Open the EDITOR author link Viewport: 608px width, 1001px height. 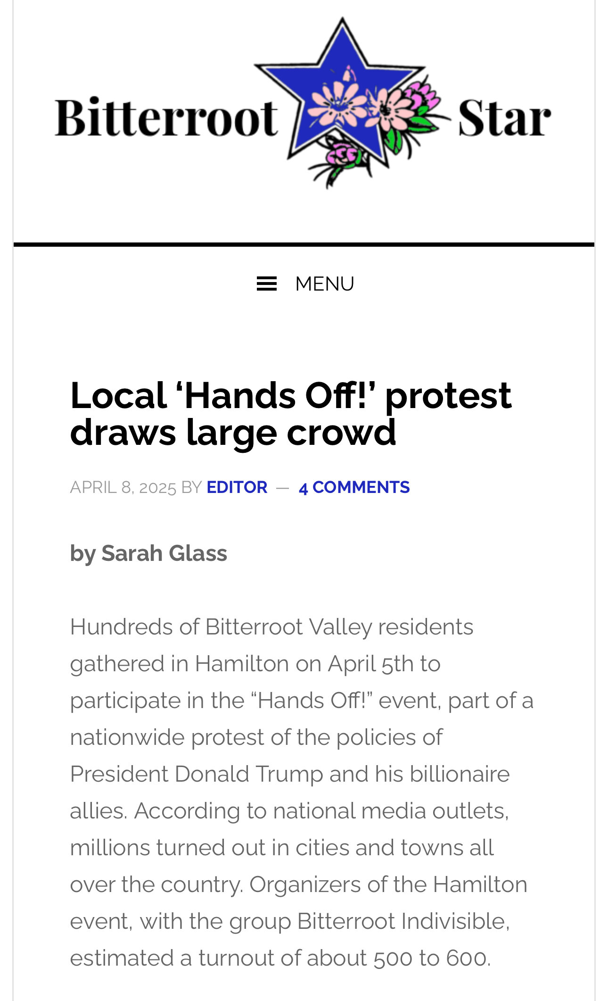point(237,487)
